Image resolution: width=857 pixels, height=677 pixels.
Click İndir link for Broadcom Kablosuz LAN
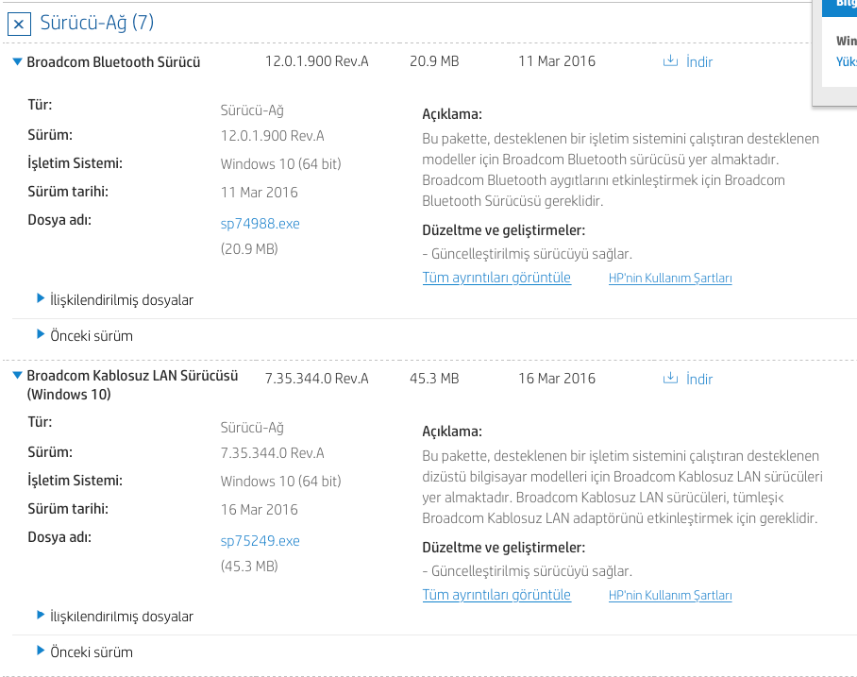point(699,380)
